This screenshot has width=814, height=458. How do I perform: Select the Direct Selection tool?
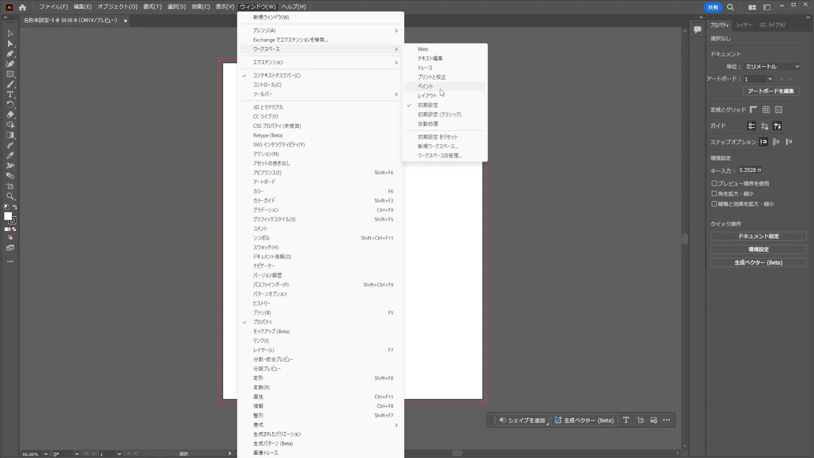pos(10,44)
